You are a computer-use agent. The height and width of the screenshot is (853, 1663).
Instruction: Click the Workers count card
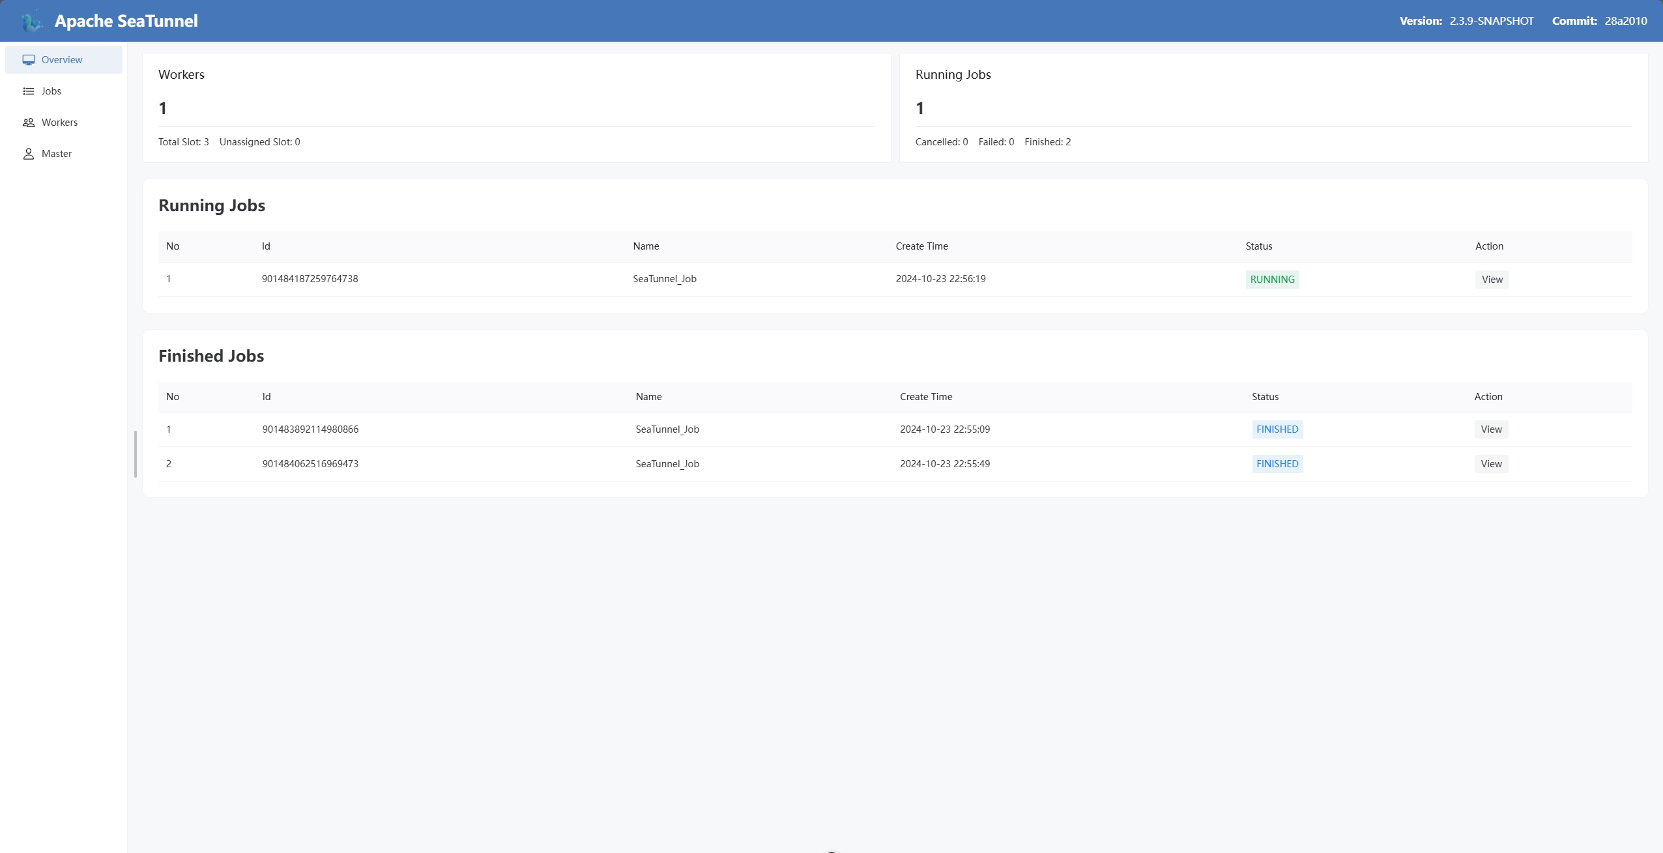click(516, 108)
